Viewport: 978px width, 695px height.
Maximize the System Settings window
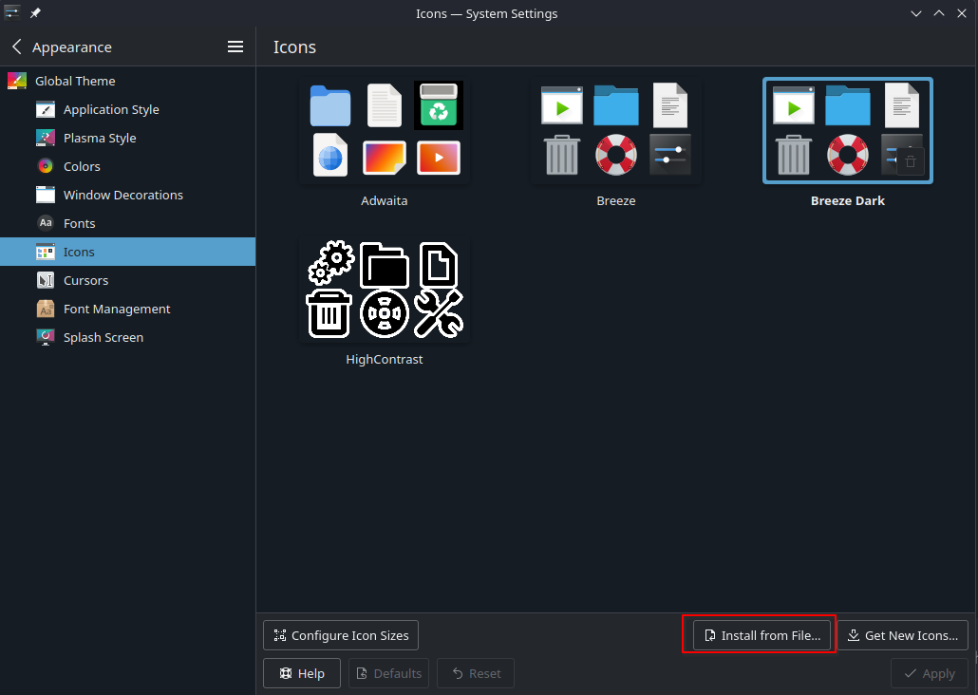click(939, 13)
